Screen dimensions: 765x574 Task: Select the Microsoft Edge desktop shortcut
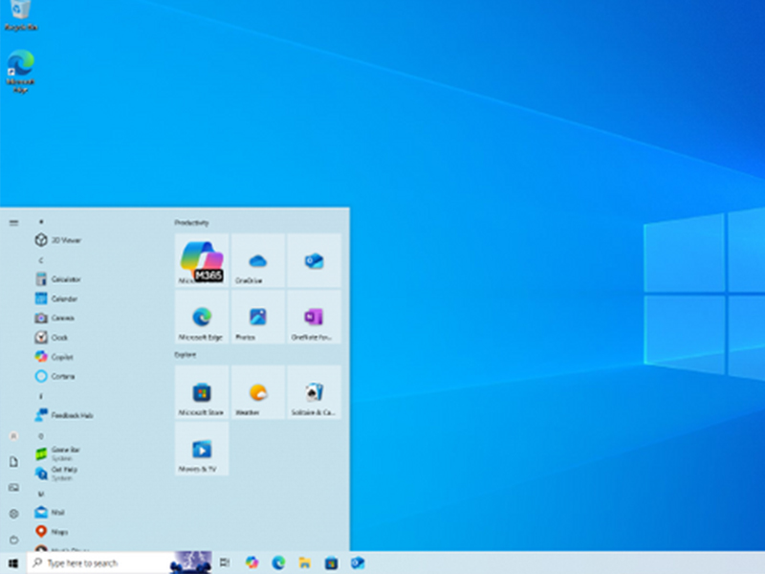click(20, 71)
